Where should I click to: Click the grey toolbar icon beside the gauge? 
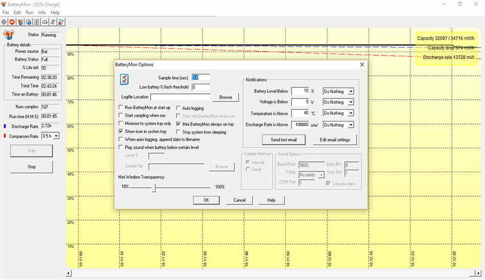pos(53,22)
